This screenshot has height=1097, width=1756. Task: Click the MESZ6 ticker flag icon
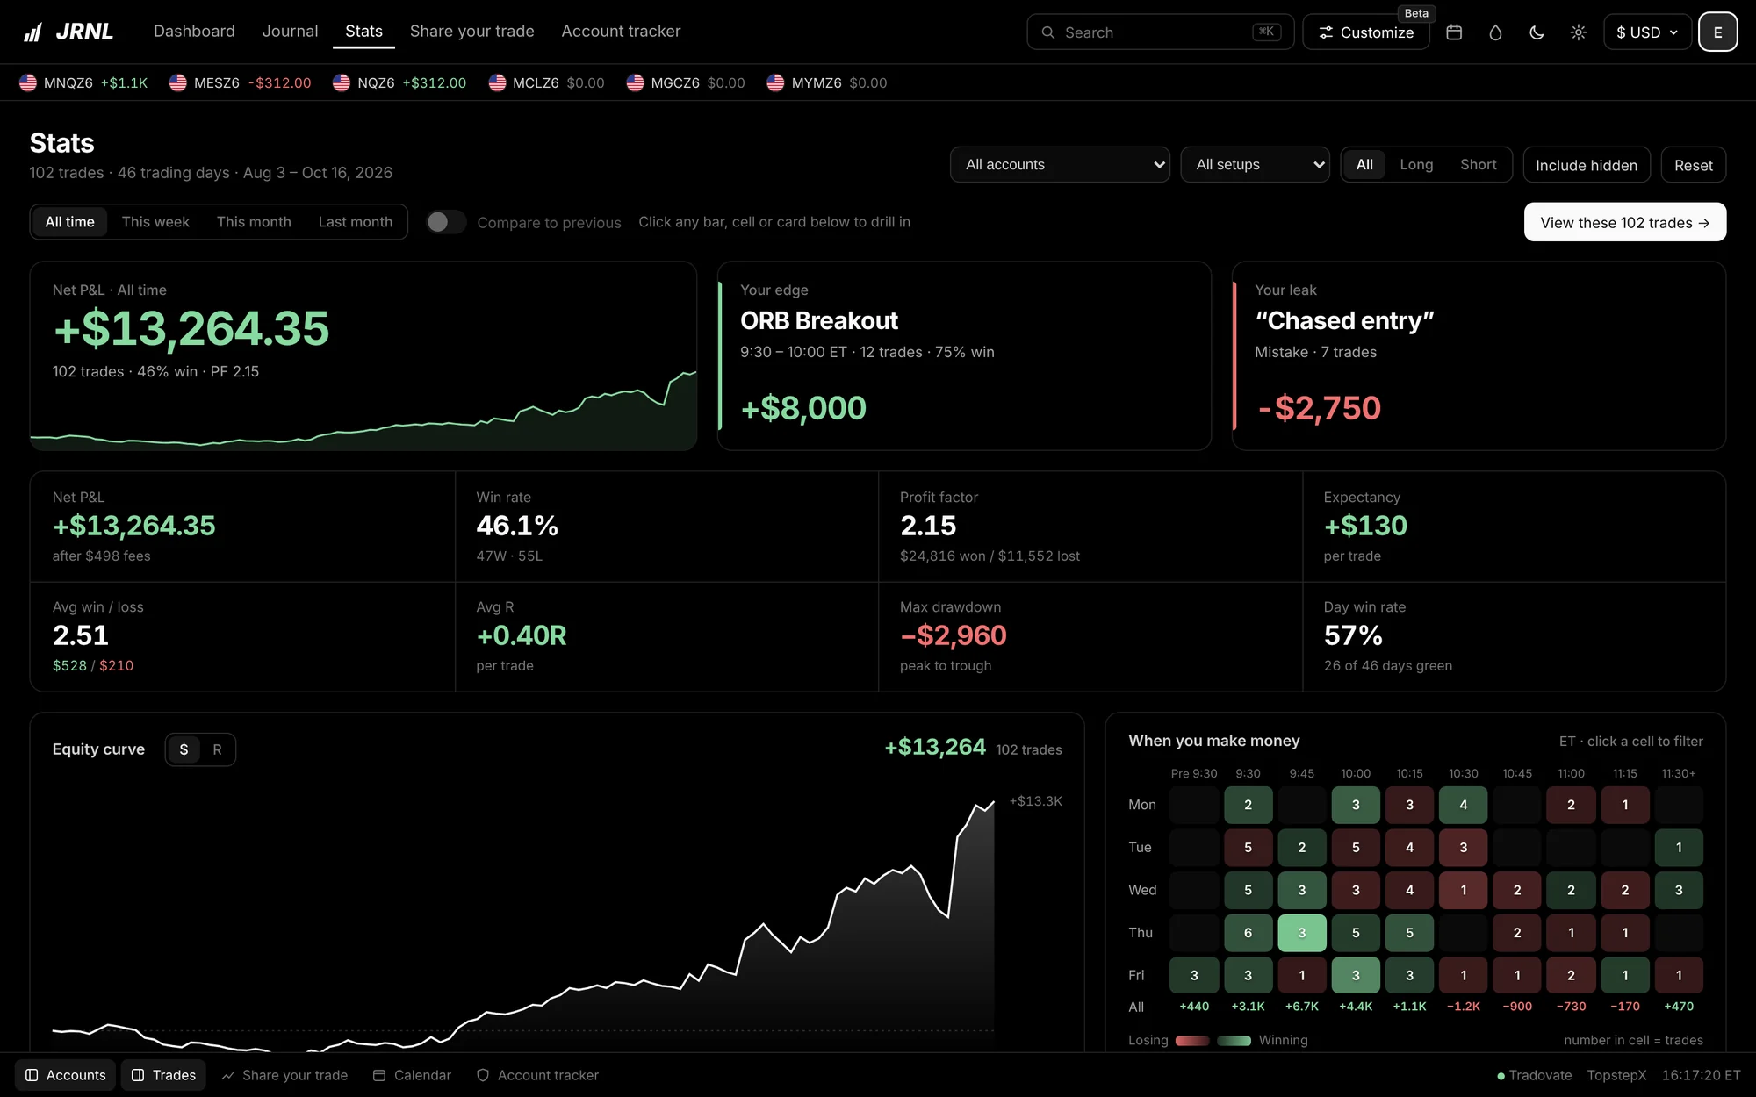click(x=178, y=82)
